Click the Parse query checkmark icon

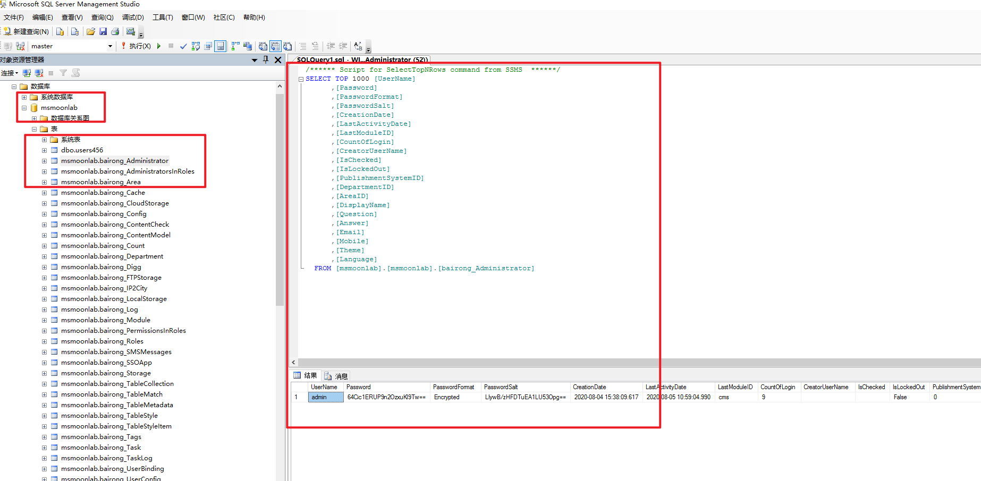click(183, 46)
